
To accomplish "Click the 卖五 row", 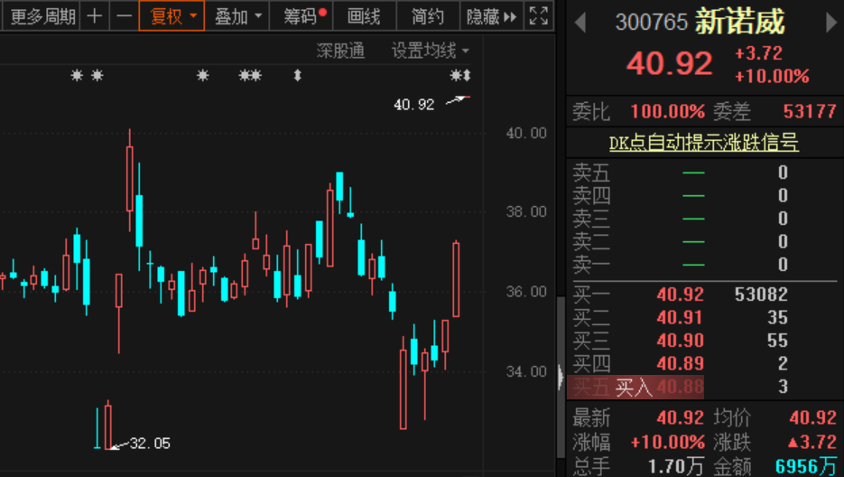I will point(705,173).
